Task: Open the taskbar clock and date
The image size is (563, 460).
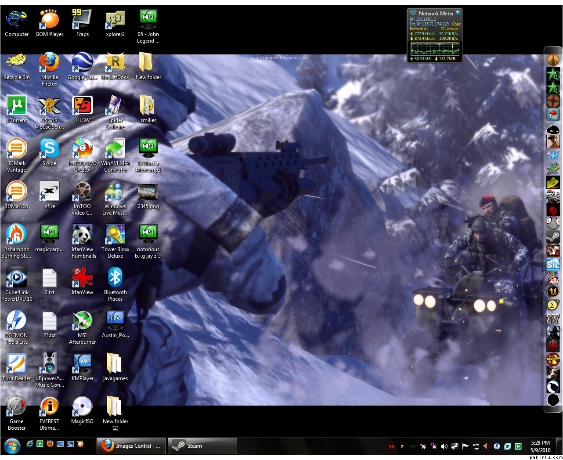Action: (x=540, y=446)
